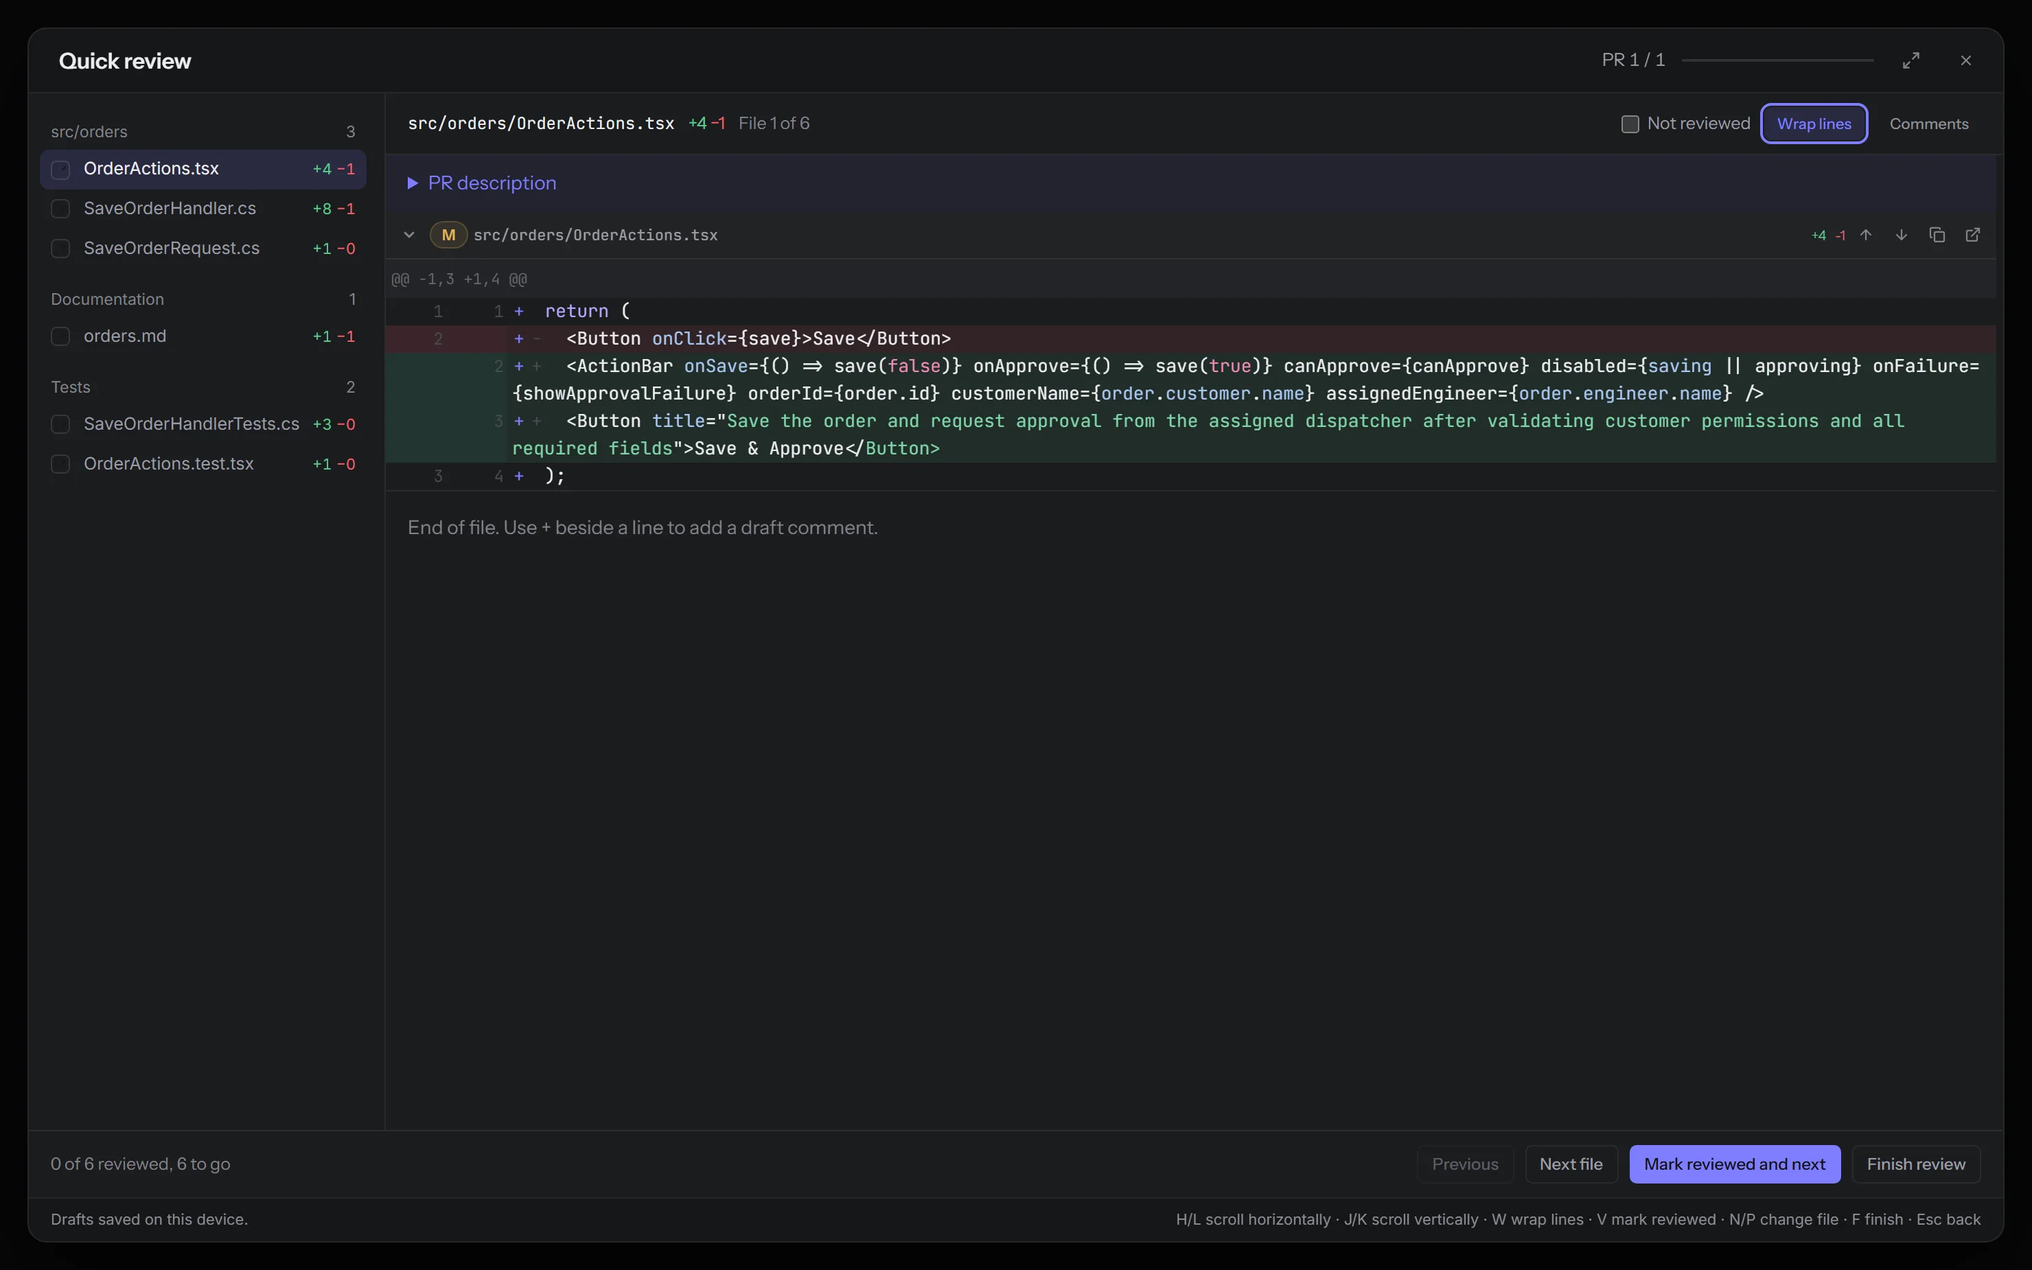Click the modified 'M' badge of OrderActions.tsx

click(448, 235)
